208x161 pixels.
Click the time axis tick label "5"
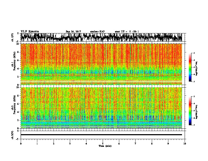103,144
